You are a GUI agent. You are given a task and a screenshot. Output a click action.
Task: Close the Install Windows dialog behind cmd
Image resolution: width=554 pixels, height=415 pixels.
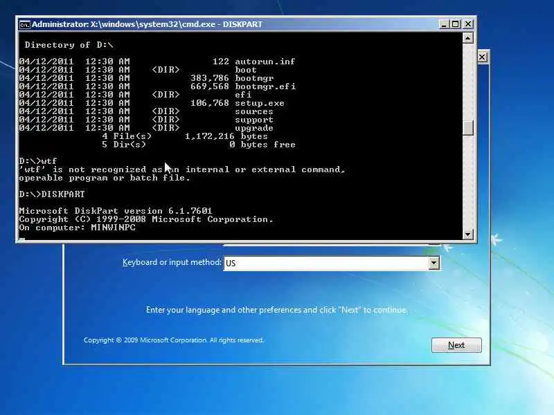482,57
